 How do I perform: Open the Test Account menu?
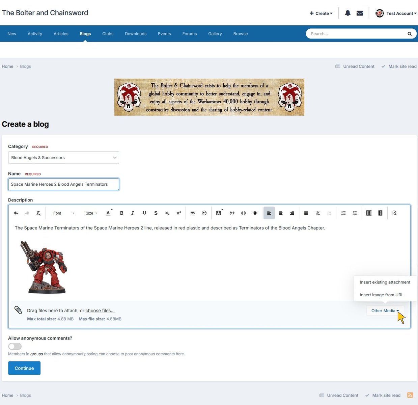[x=396, y=13]
